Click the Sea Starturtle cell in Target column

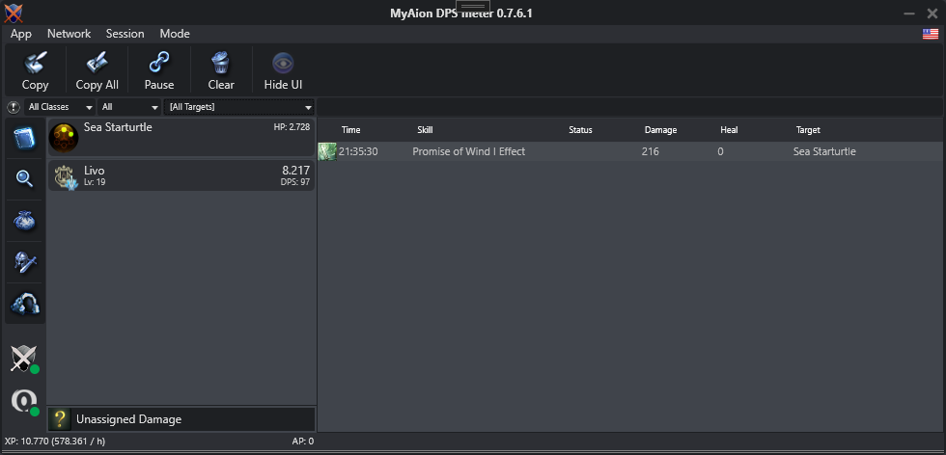point(824,152)
